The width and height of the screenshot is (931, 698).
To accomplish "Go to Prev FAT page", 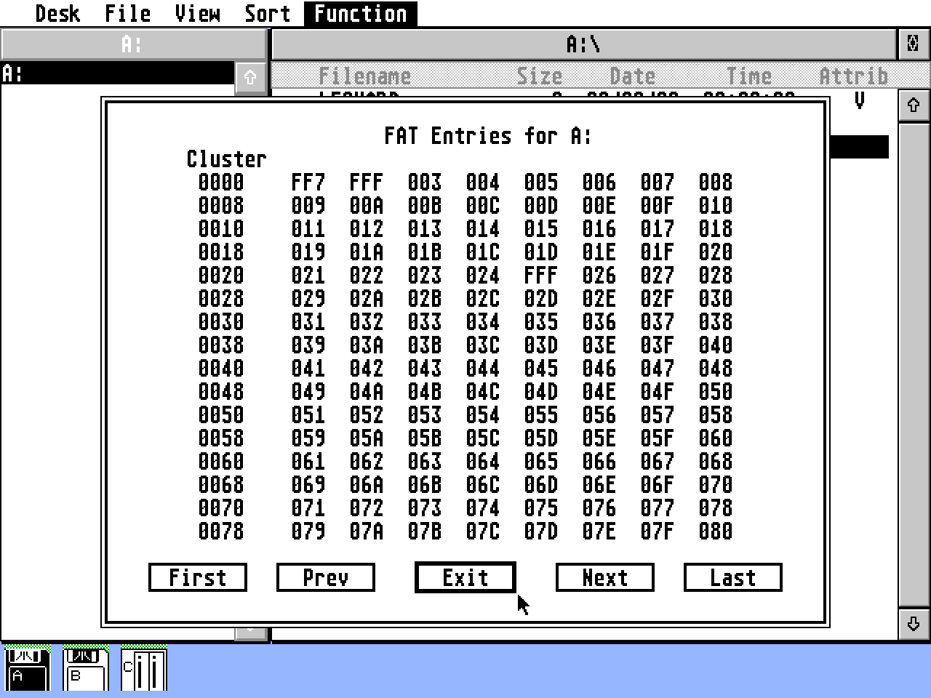I will coord(326,577).
